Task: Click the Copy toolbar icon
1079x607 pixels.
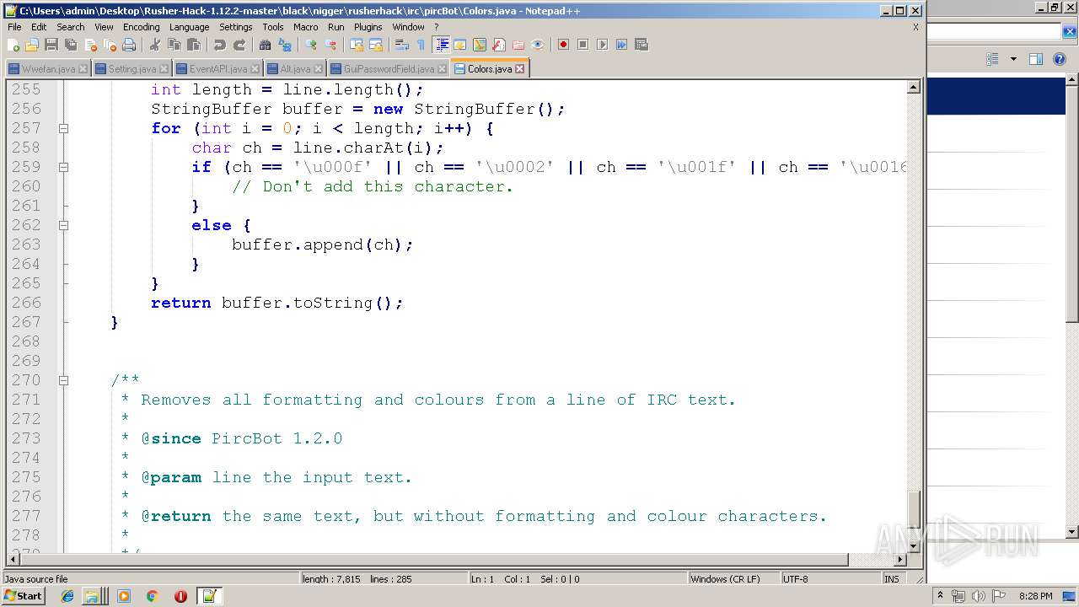Action: click(x=174, y=45)
